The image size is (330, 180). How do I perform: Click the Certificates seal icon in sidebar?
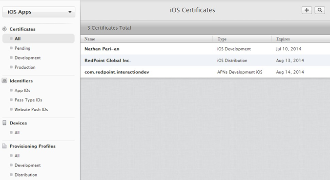tap(4, 29)
